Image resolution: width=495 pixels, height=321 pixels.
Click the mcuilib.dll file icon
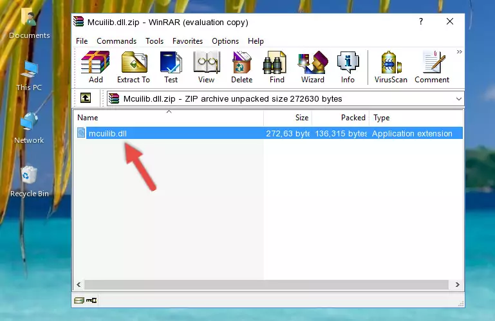[x=81, y=133]
